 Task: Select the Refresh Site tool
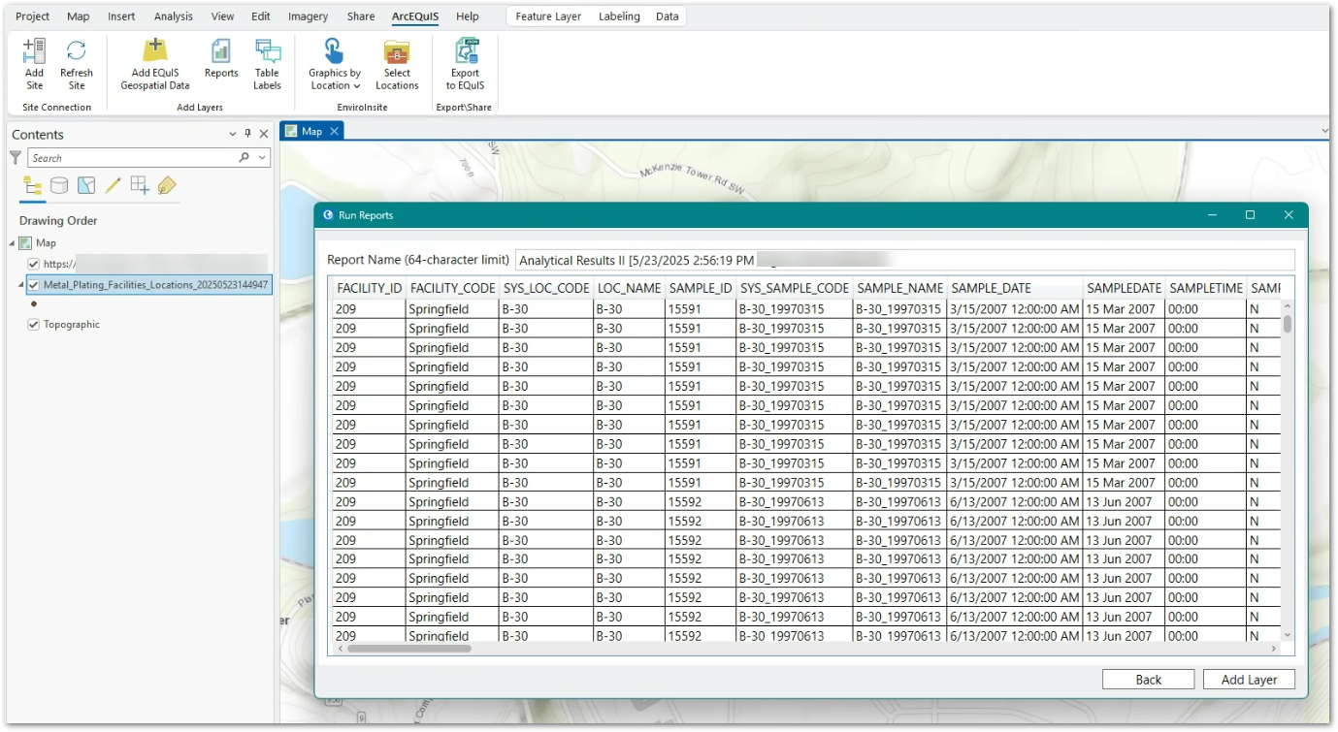pos(77,64)
